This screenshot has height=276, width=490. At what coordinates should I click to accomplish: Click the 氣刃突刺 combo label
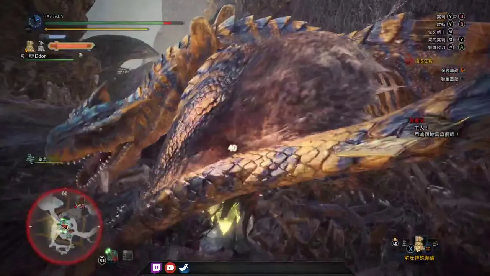(437, 39)
